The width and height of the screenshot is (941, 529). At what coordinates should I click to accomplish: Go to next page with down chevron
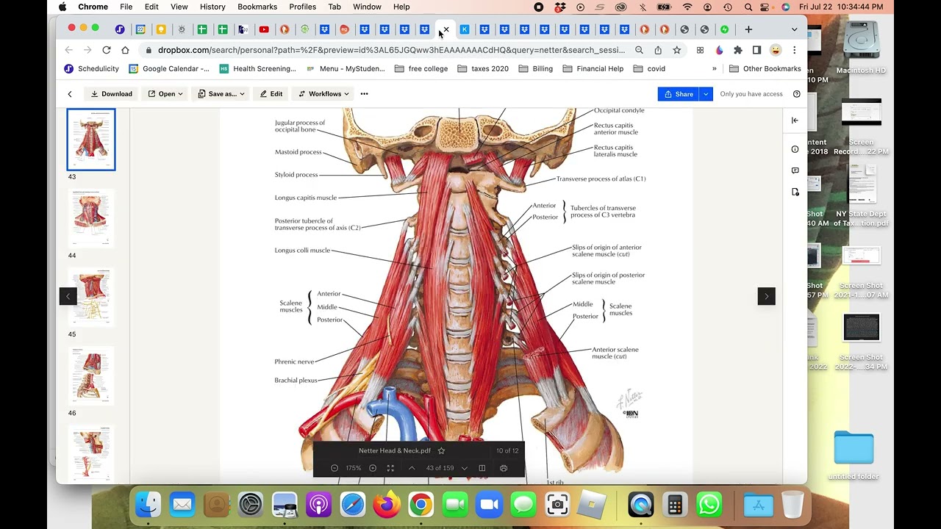pos(464,468)
